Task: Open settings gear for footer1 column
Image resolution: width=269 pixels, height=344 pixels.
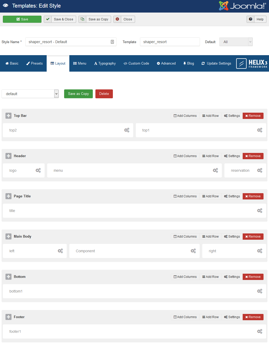Action: pyautogui.click(x=260, y=331)
